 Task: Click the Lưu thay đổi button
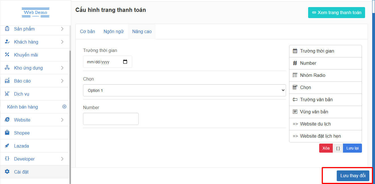(353, 176)
